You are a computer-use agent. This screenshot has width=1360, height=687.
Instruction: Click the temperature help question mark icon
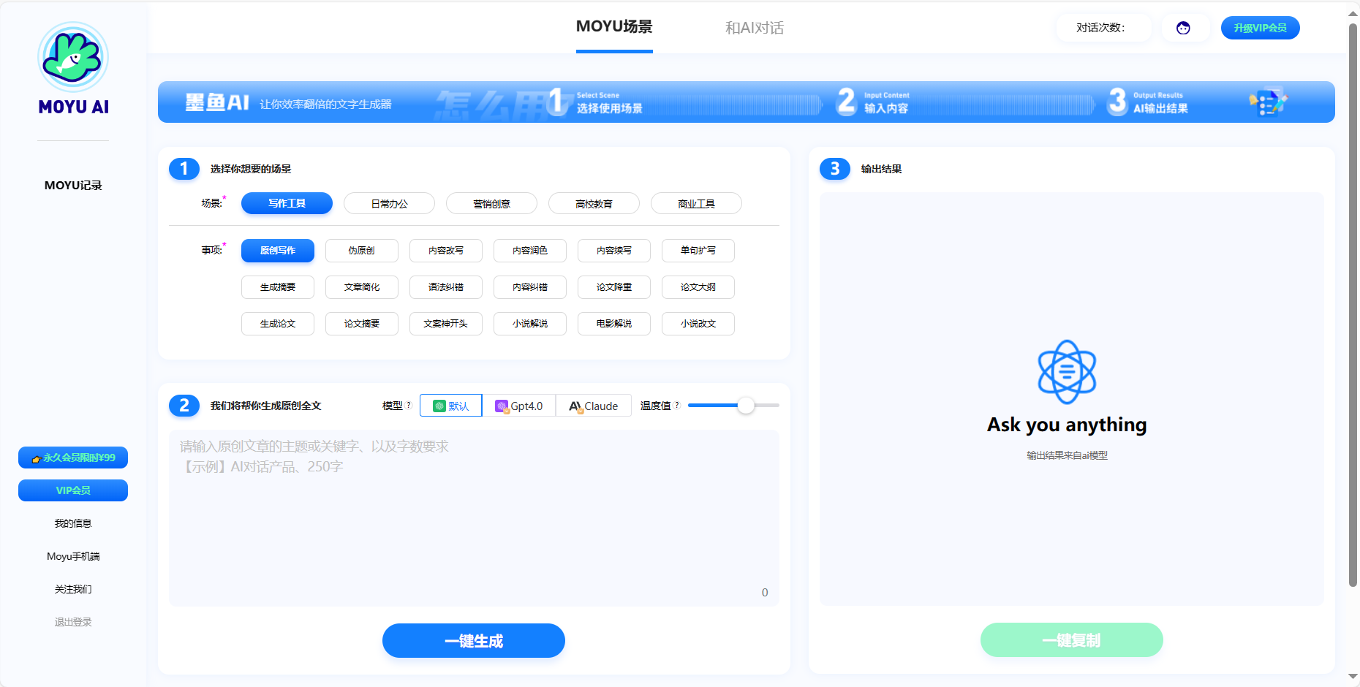[x=677, y=405]
